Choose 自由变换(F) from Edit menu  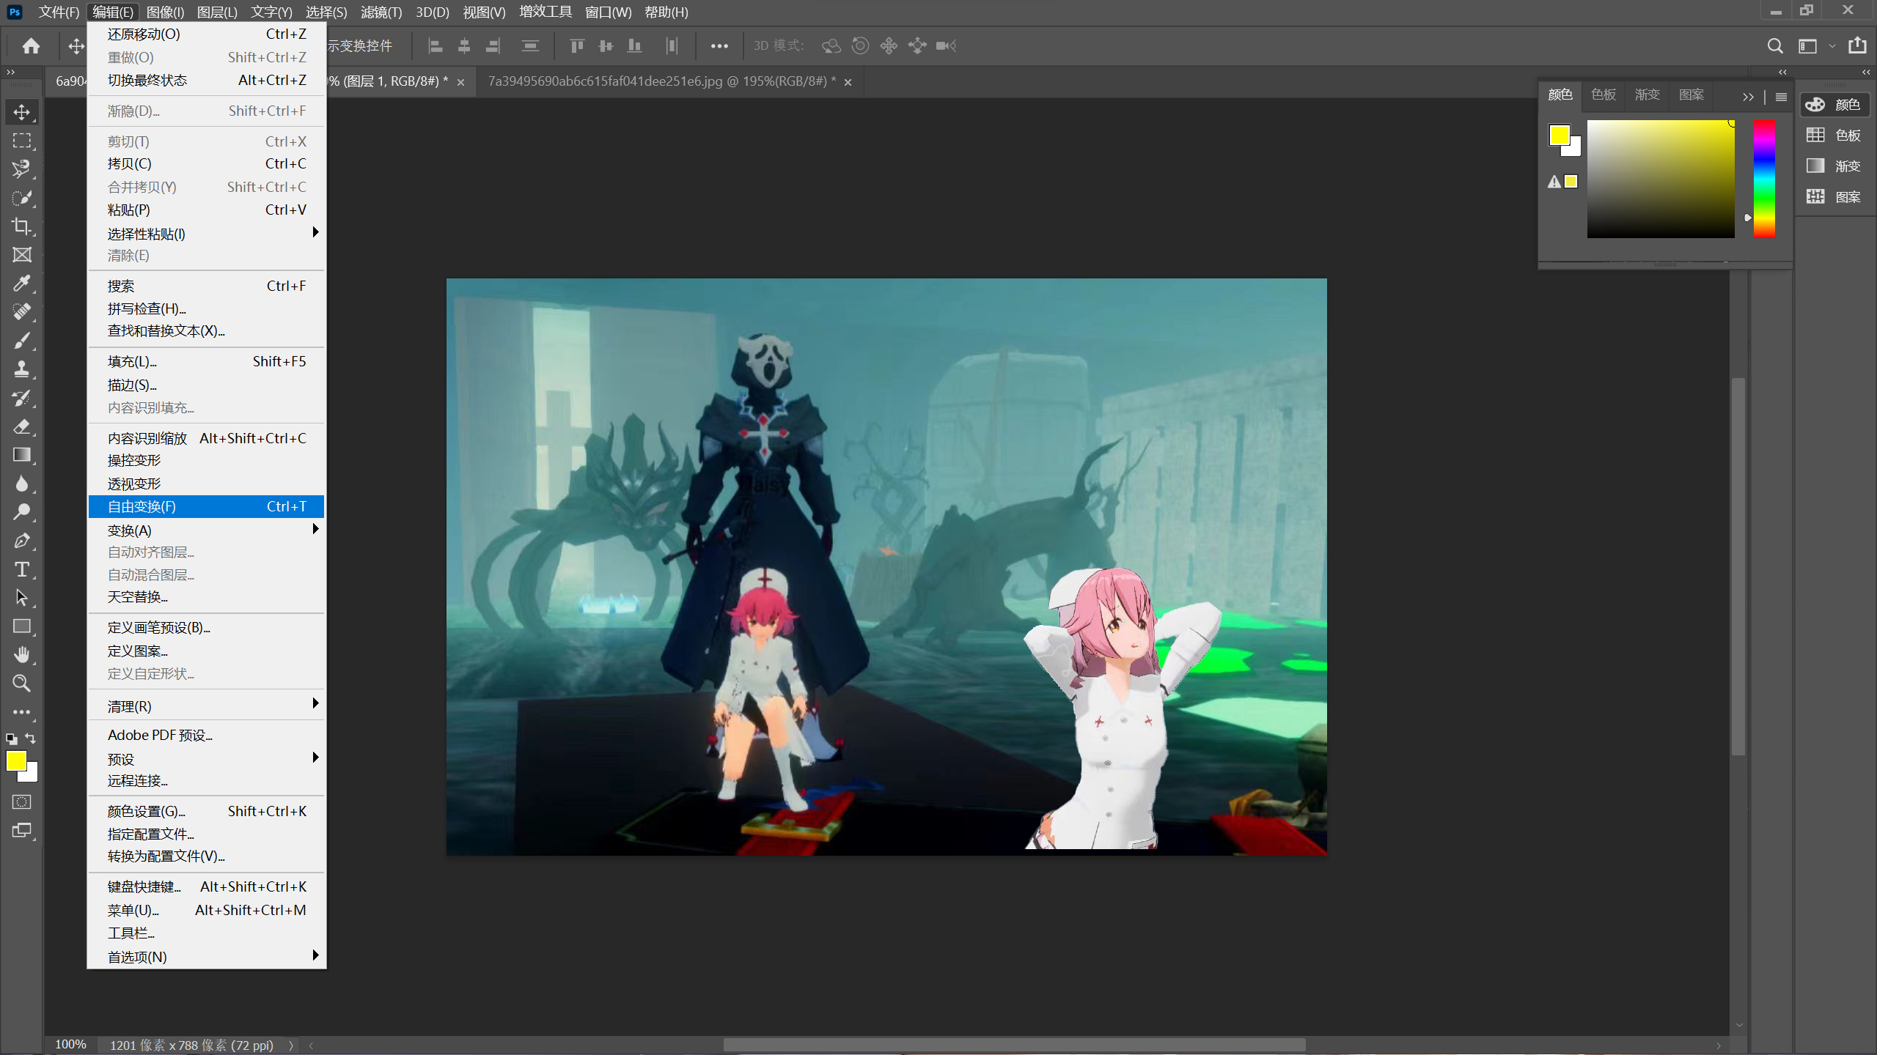pos(206,506)
